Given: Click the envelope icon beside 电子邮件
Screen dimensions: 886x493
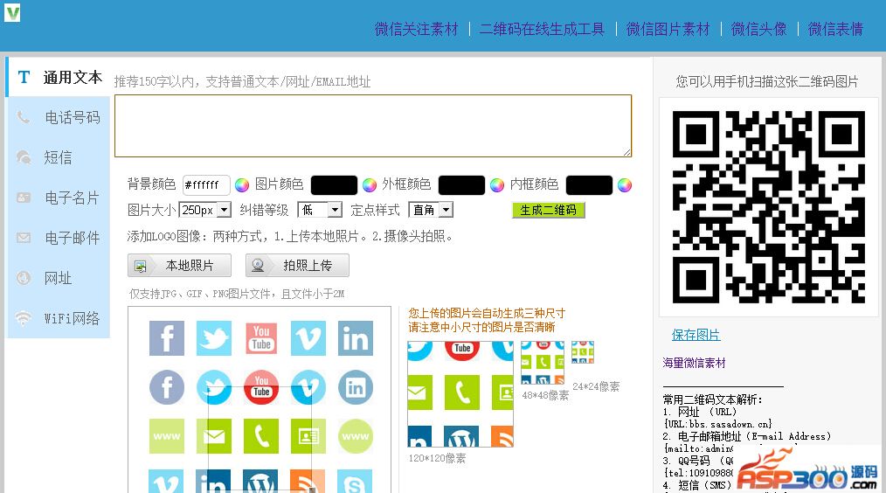Looking at the screenshot, I should 24,238.
